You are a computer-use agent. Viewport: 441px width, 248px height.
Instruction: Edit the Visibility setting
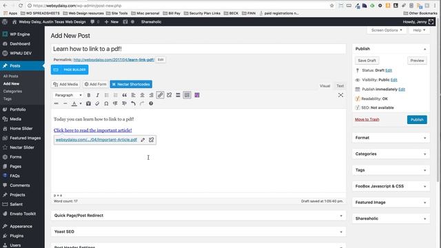pyautogui.click(x=393, y=80)
